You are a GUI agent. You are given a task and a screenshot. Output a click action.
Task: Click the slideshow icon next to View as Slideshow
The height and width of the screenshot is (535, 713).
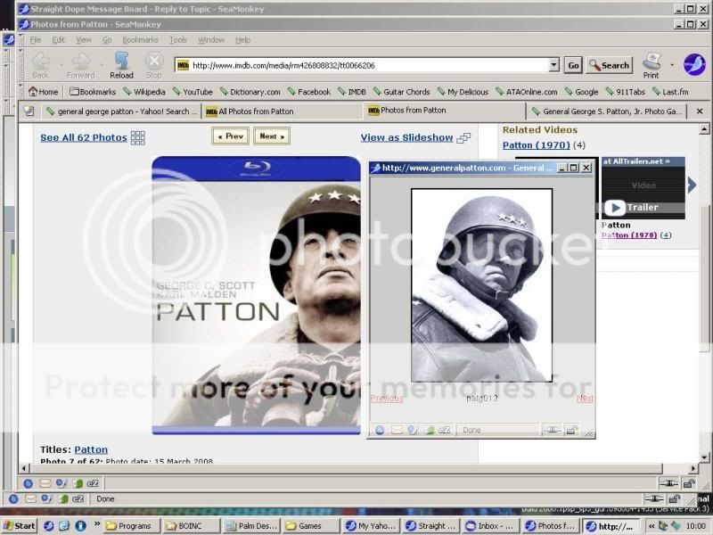coord(463,137)
